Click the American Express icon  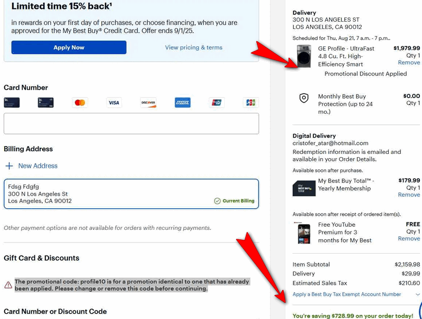click(x=183, y=102)
